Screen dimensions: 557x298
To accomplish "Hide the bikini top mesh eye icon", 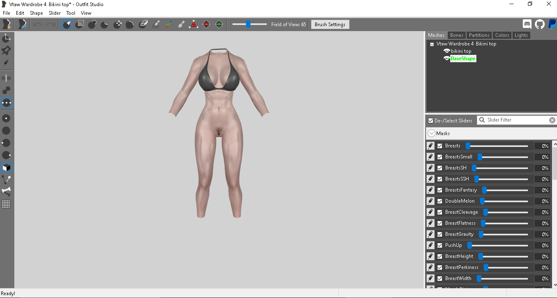I will [x=447, y=51].
